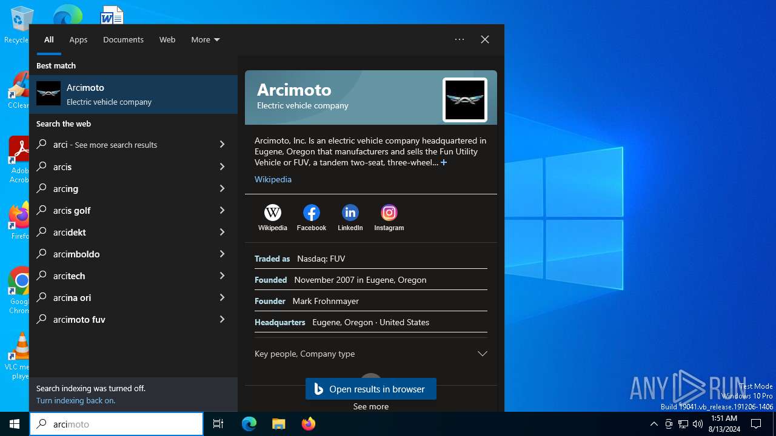Expand the arcis suggestion arrow

(x=222, y=167)
